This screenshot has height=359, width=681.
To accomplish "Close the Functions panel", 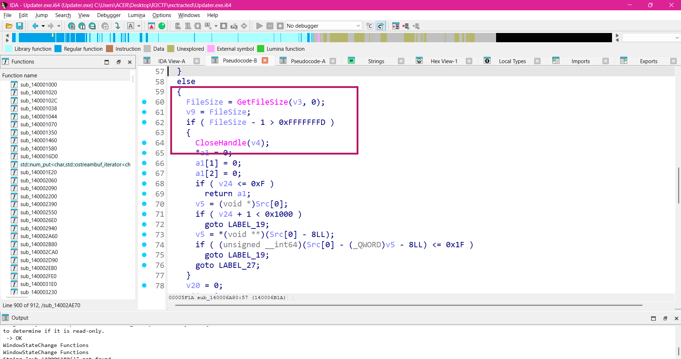I will pyautogui.click(x=130, y=62).
